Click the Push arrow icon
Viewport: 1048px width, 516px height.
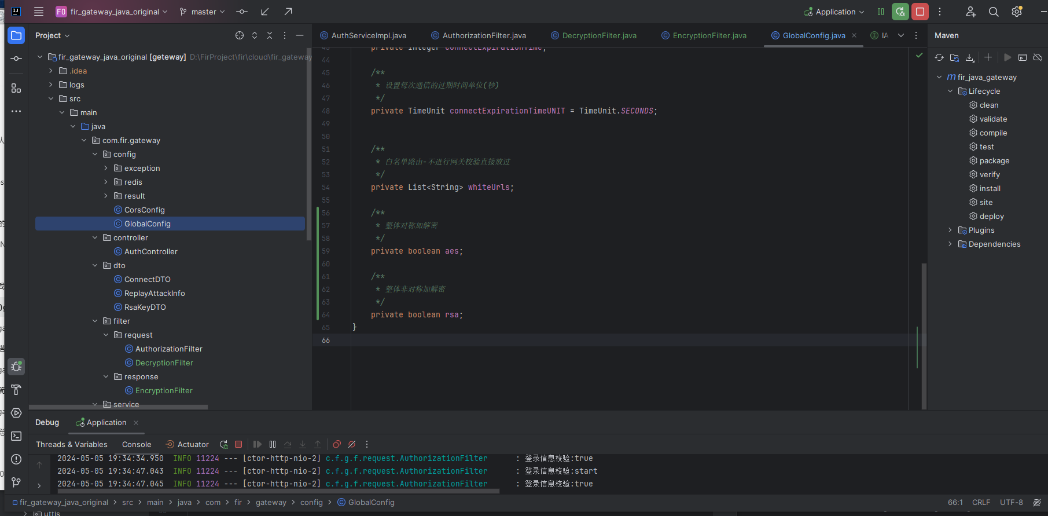click(288, 12)
